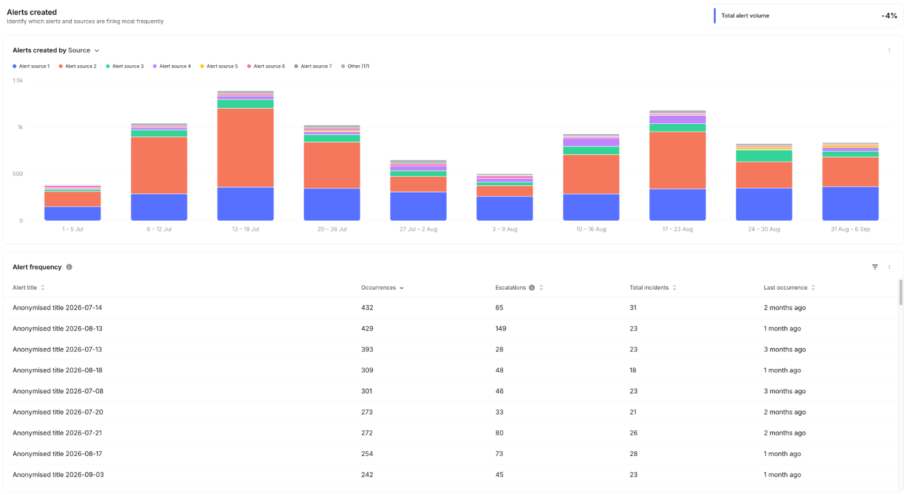
Task: Open the Anonymised title 2026-07-14 alert
Action: [57, 308]
